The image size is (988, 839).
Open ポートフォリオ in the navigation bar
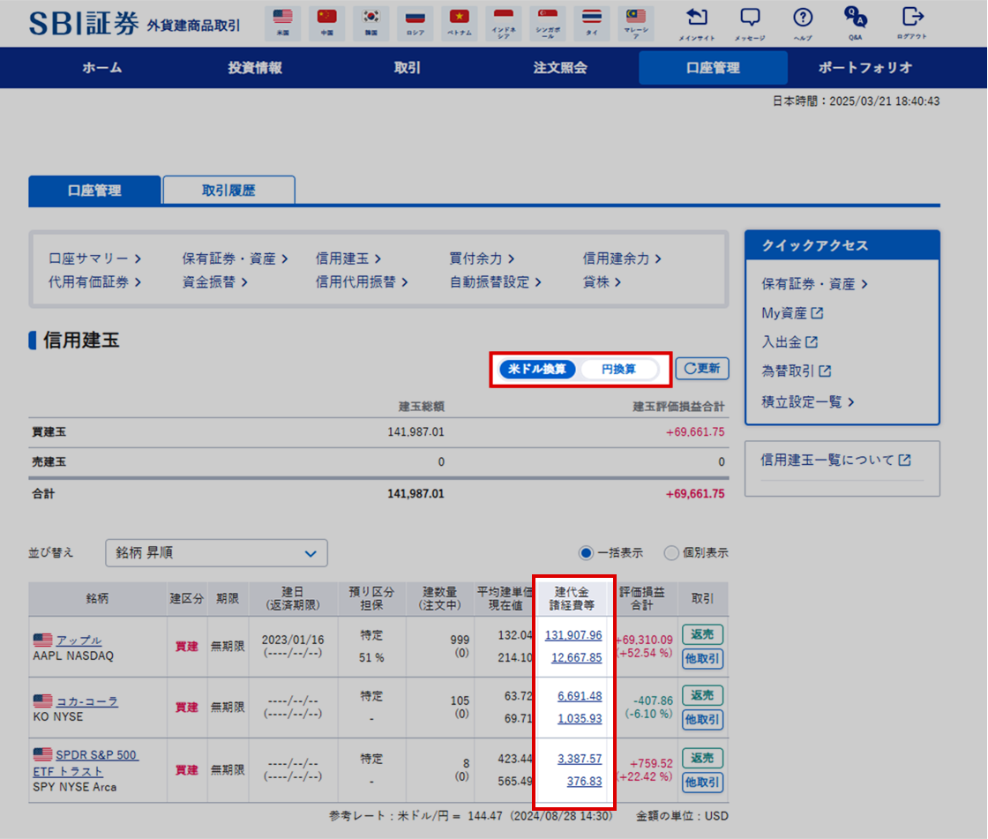point(865,67)
